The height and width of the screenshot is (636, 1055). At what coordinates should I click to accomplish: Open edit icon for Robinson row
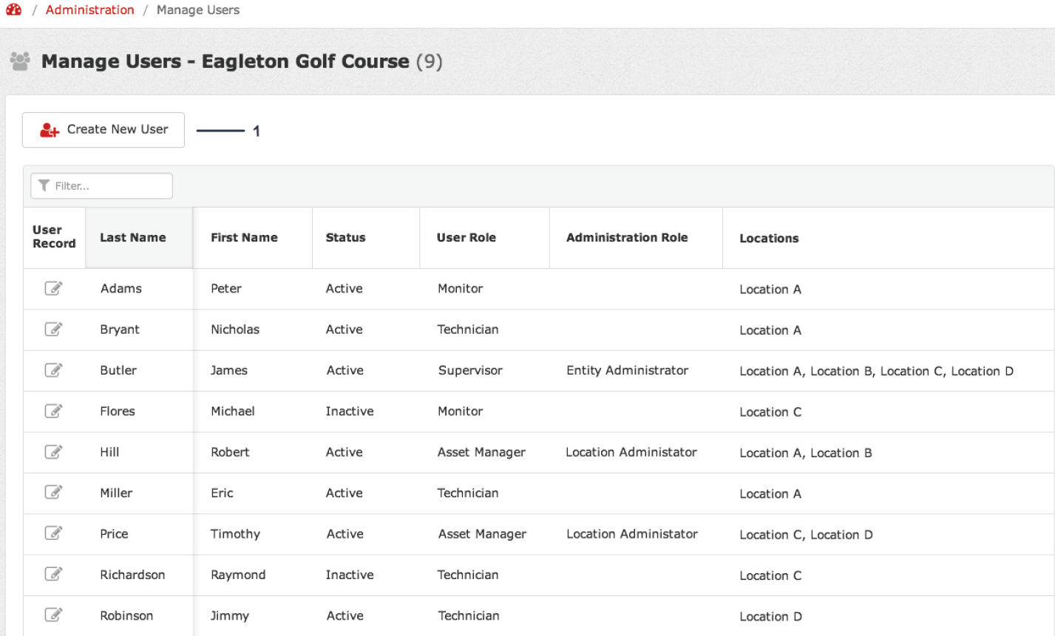pos(53,615)
